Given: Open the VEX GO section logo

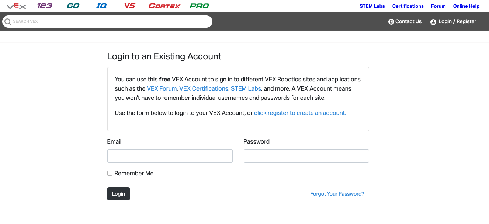Looking at the screenshot, I should (73, 6).
